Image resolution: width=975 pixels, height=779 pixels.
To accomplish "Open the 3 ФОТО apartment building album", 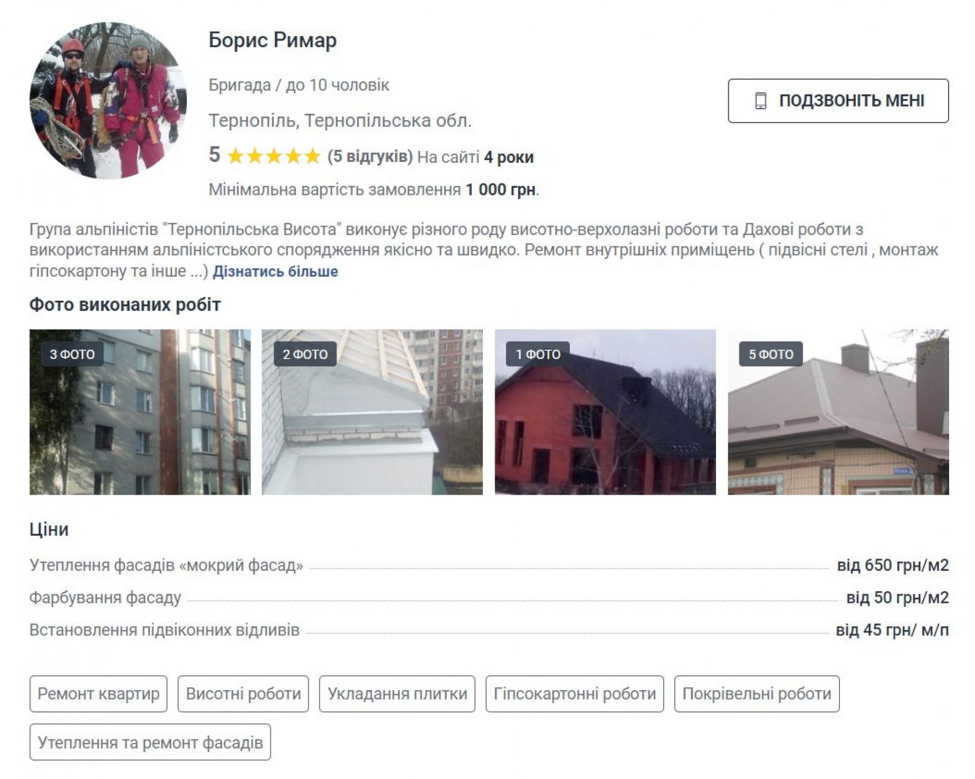I will 140,412.
